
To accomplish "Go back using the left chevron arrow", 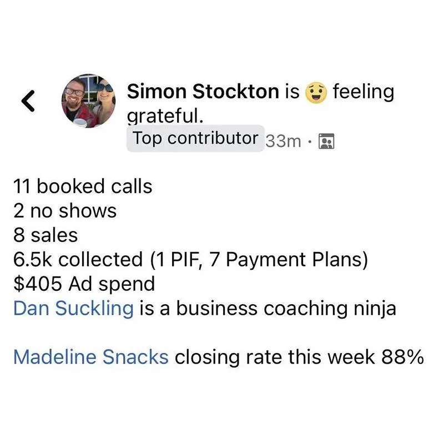I will [x=28, y=101].
